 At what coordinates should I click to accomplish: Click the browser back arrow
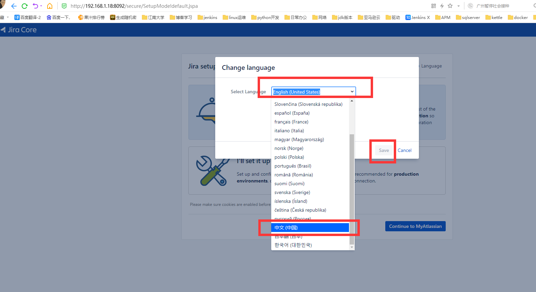[14, 6]
